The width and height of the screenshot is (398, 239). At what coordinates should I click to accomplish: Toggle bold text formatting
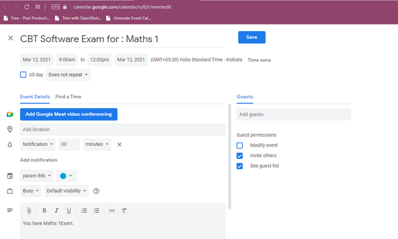click(x=44, y=210)
